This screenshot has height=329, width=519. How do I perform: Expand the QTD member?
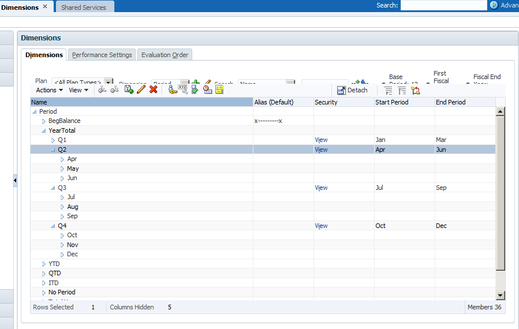44,274
